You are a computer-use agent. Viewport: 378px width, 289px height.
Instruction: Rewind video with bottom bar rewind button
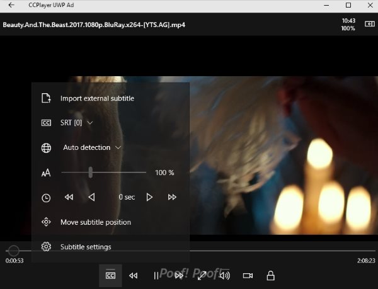tap(134, 276)
